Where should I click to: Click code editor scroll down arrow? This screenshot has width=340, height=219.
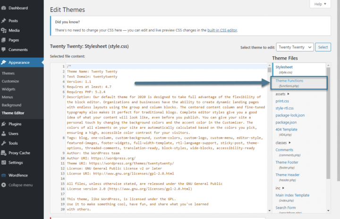(x=269, y=210)
